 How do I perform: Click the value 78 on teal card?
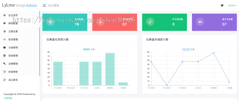pos(77,24)
